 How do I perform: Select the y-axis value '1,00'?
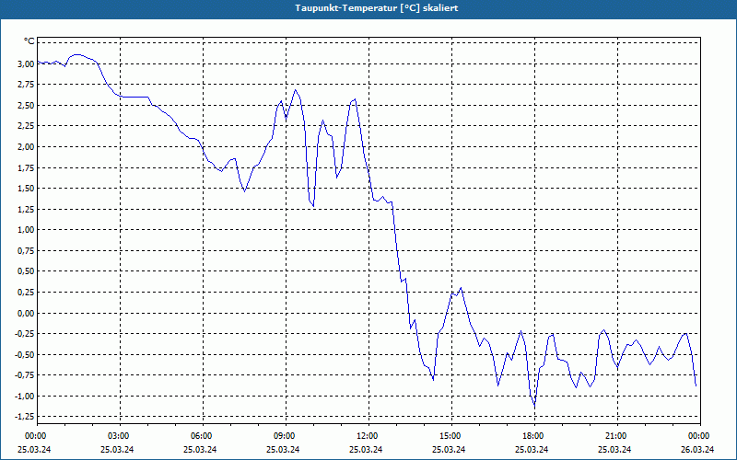pos(26,230)
